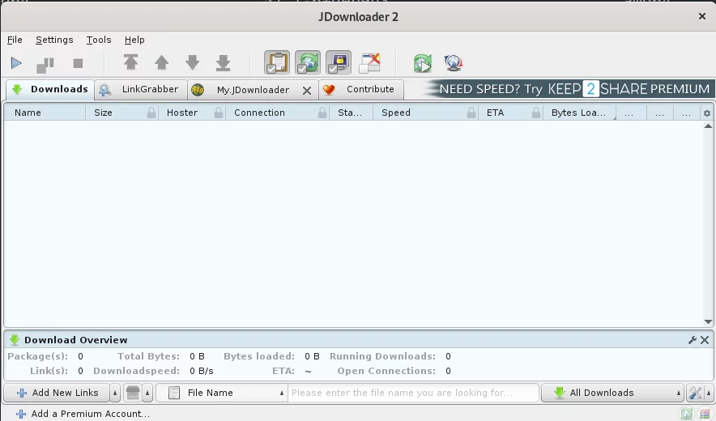Click the Add New Links button
Viewport: 716px width, 421px height.
pyautogui.click(x=57, y=393)
